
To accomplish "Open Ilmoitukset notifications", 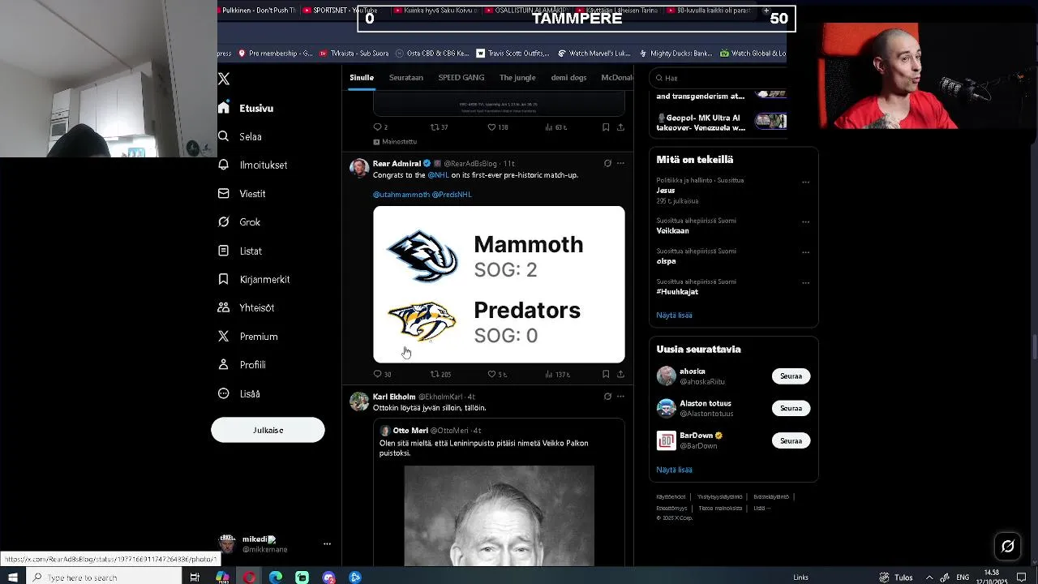I will tap(253, 165).
